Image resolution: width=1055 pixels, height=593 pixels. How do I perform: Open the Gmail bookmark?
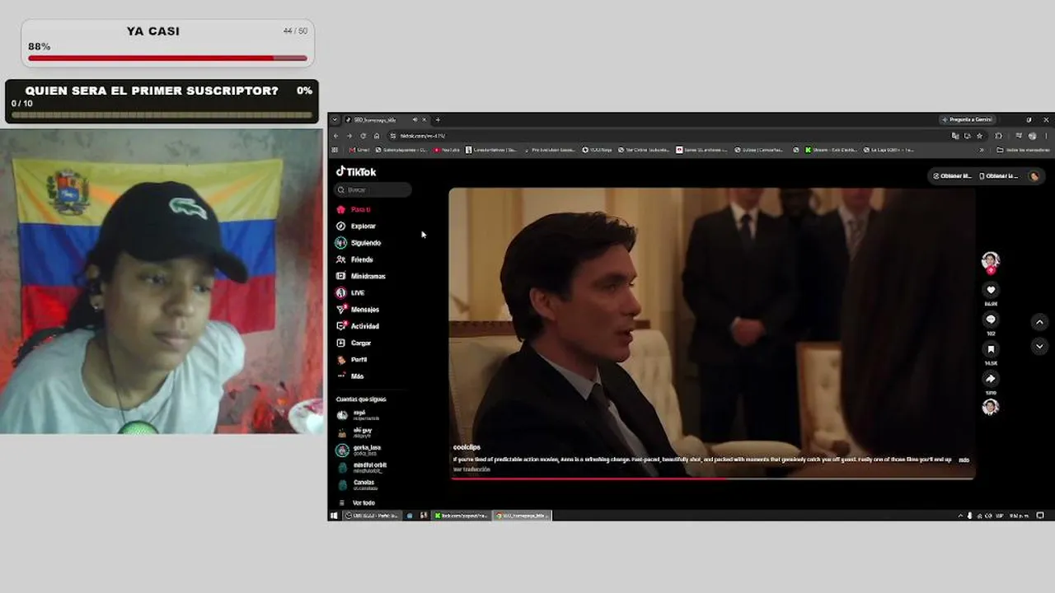coord(359,150)
